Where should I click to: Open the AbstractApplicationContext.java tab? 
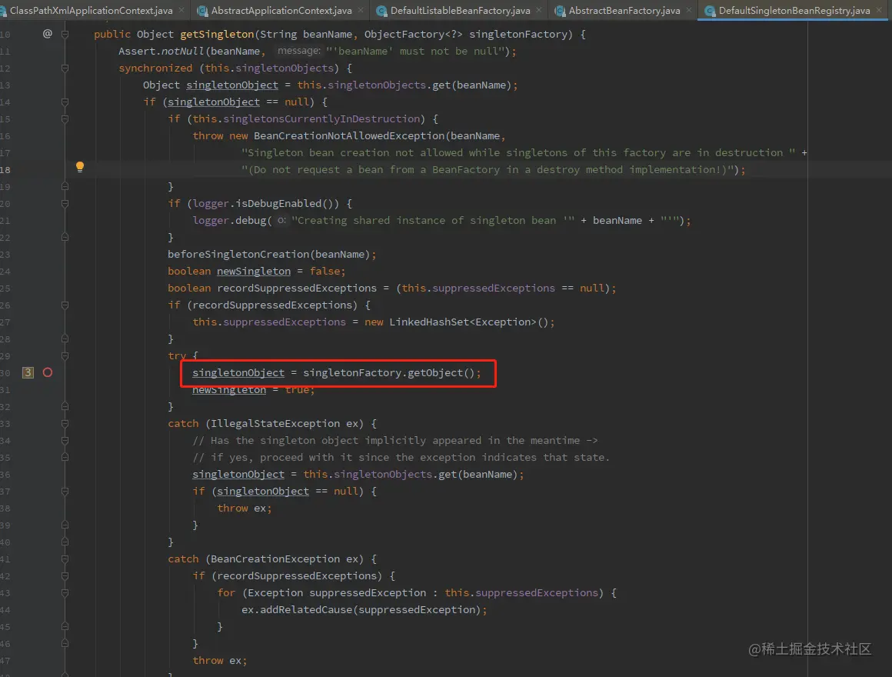coord(281,10)
